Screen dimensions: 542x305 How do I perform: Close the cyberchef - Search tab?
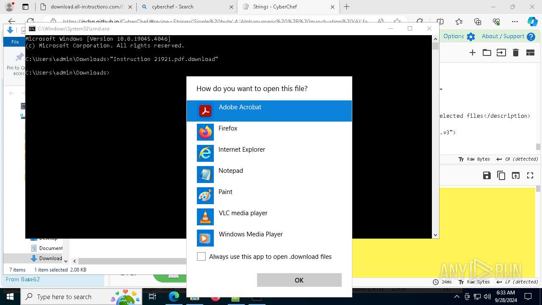(x=231, y=7)
